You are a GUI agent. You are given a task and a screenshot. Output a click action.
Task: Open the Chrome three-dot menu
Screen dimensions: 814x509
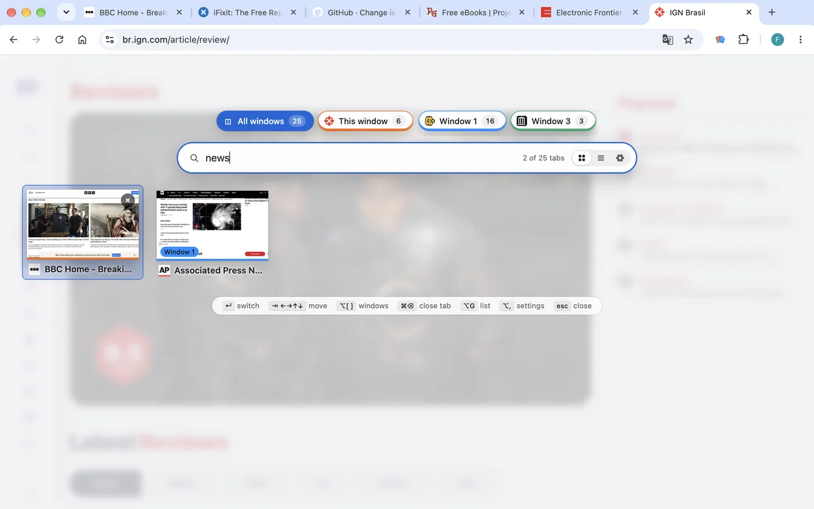tap(800, 39)
